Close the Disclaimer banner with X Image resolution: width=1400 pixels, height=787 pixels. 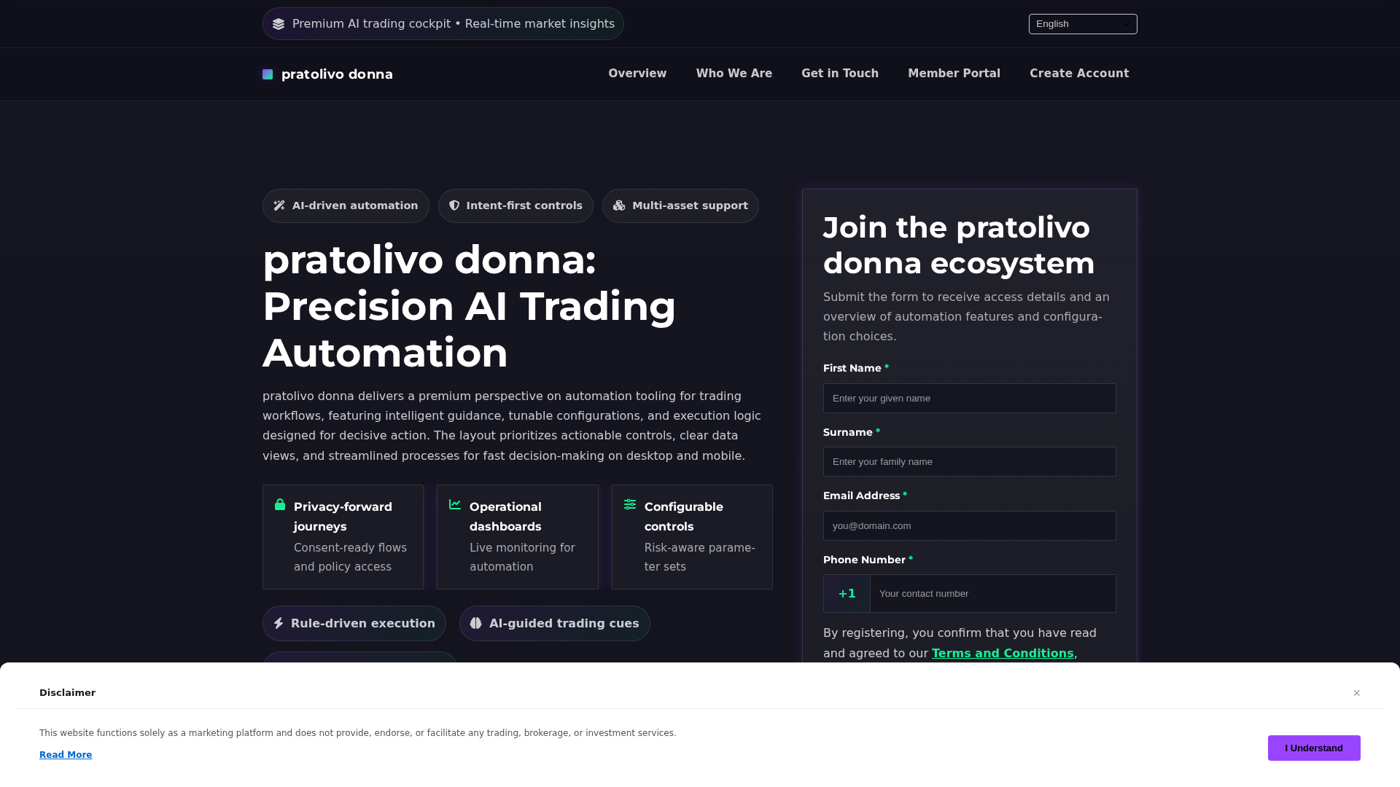1357,693
